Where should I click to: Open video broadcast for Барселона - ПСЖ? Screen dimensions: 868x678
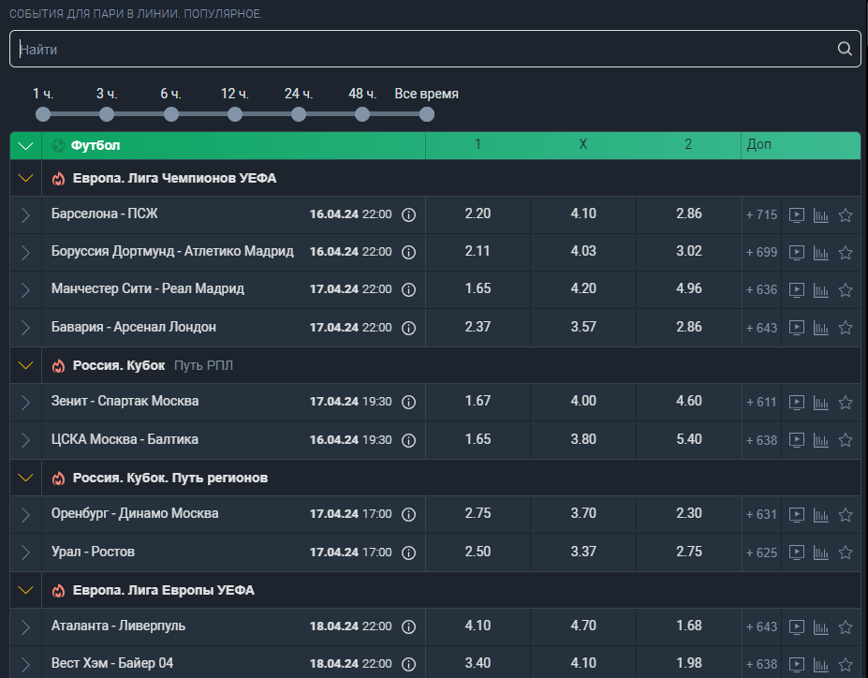click(x=797, y=214)
